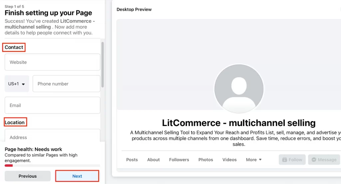The height and width of the screenshot is (184, 341).
Task: Click the Follow button in preview
Action: (x=292, y=160)
